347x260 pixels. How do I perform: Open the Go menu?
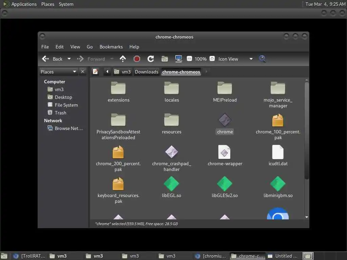(89, 47)
